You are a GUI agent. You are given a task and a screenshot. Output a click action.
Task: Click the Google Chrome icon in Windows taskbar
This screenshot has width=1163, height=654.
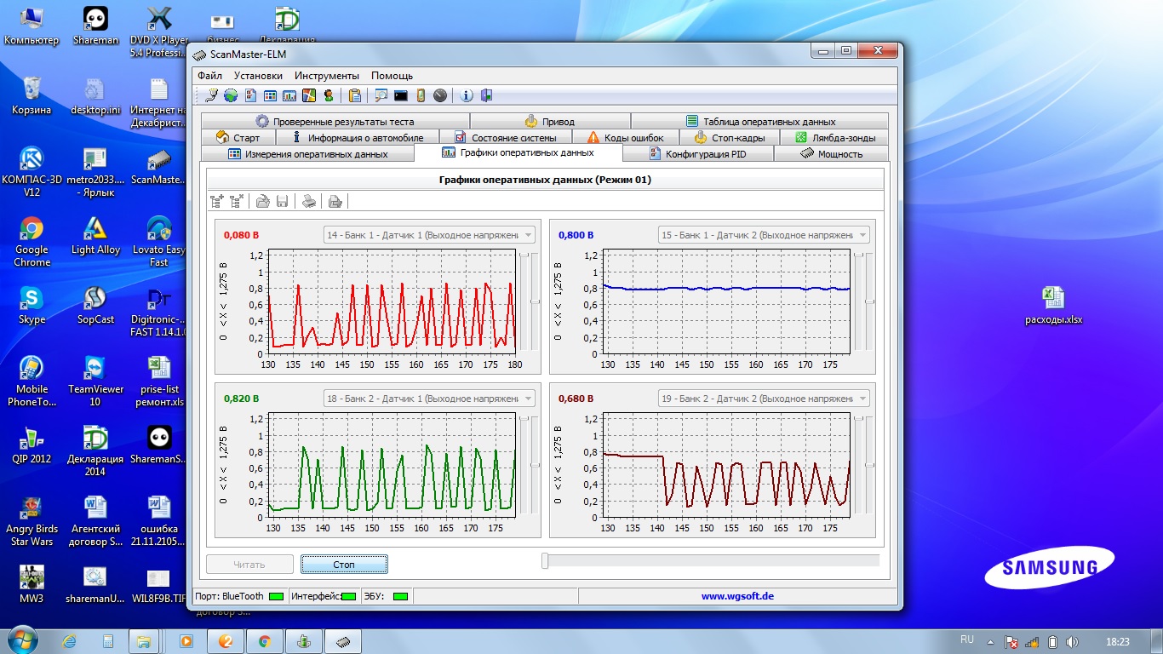click(264, 641)
